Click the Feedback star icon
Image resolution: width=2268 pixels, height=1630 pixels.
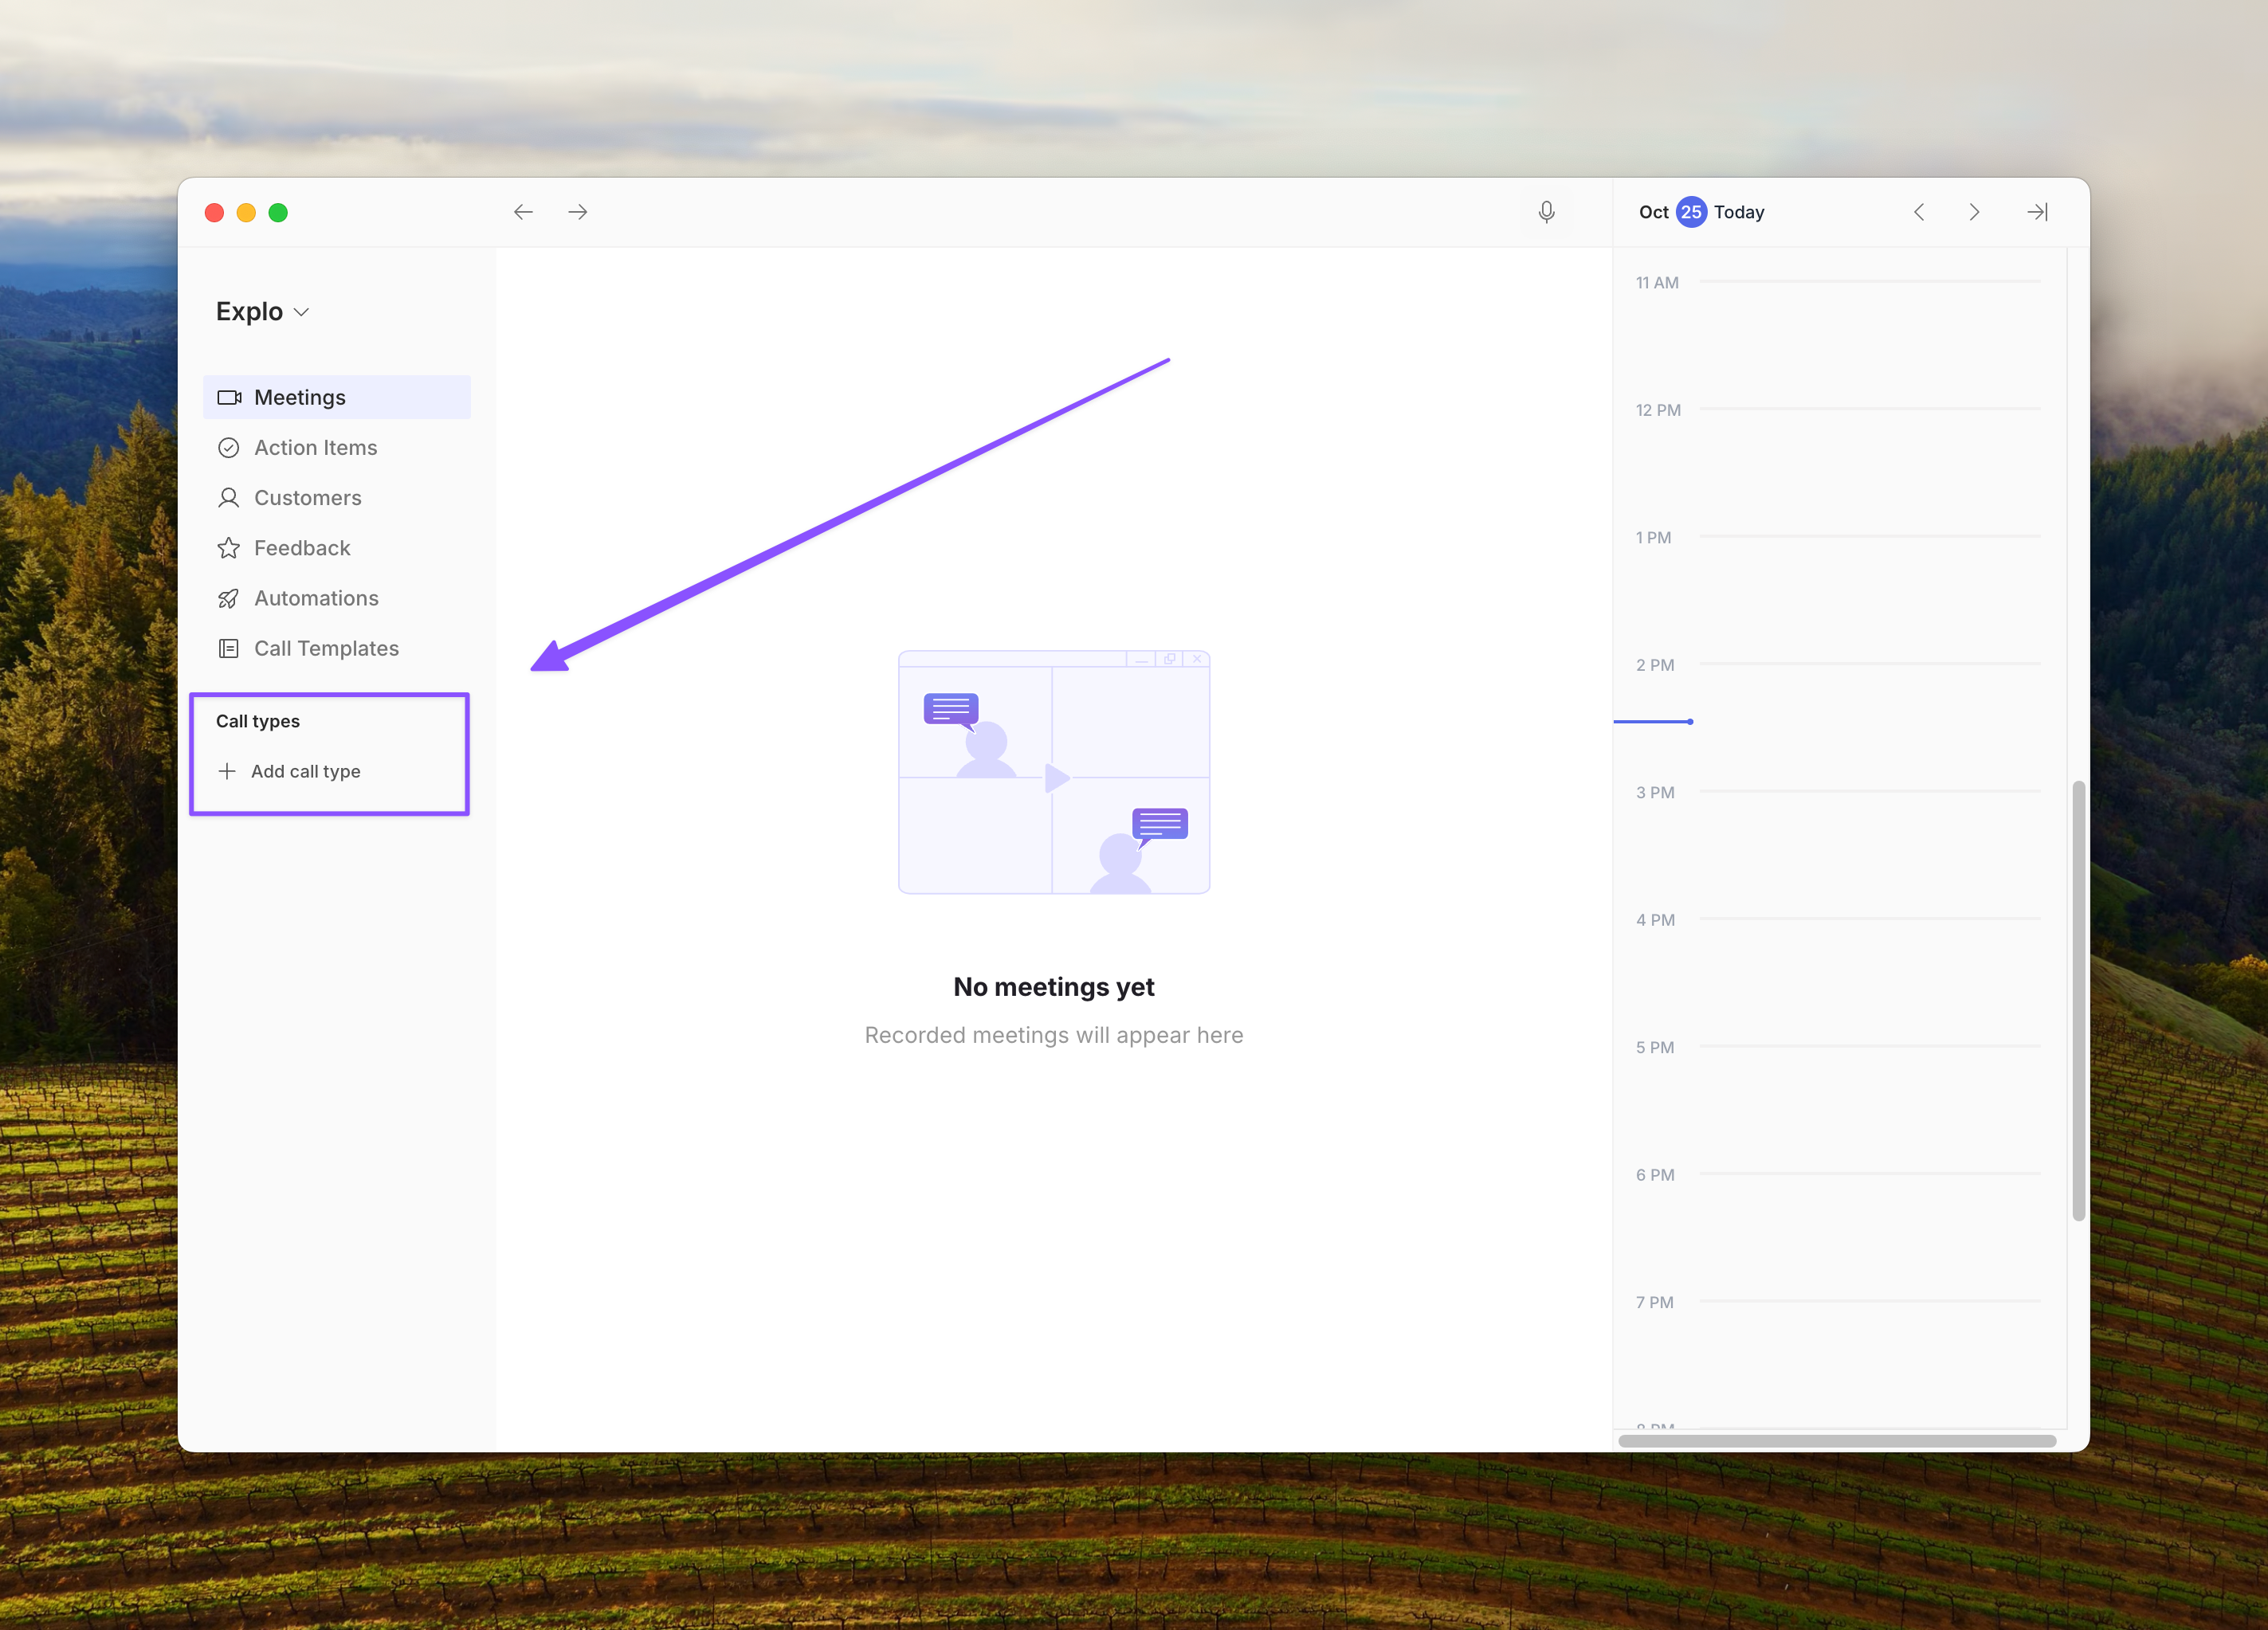click(228, 548)
